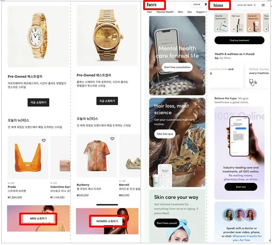This screenshot has width=272, height=245.
Task: Click the stethoscope icon on the hims card
Action: (x=253, y=82)
